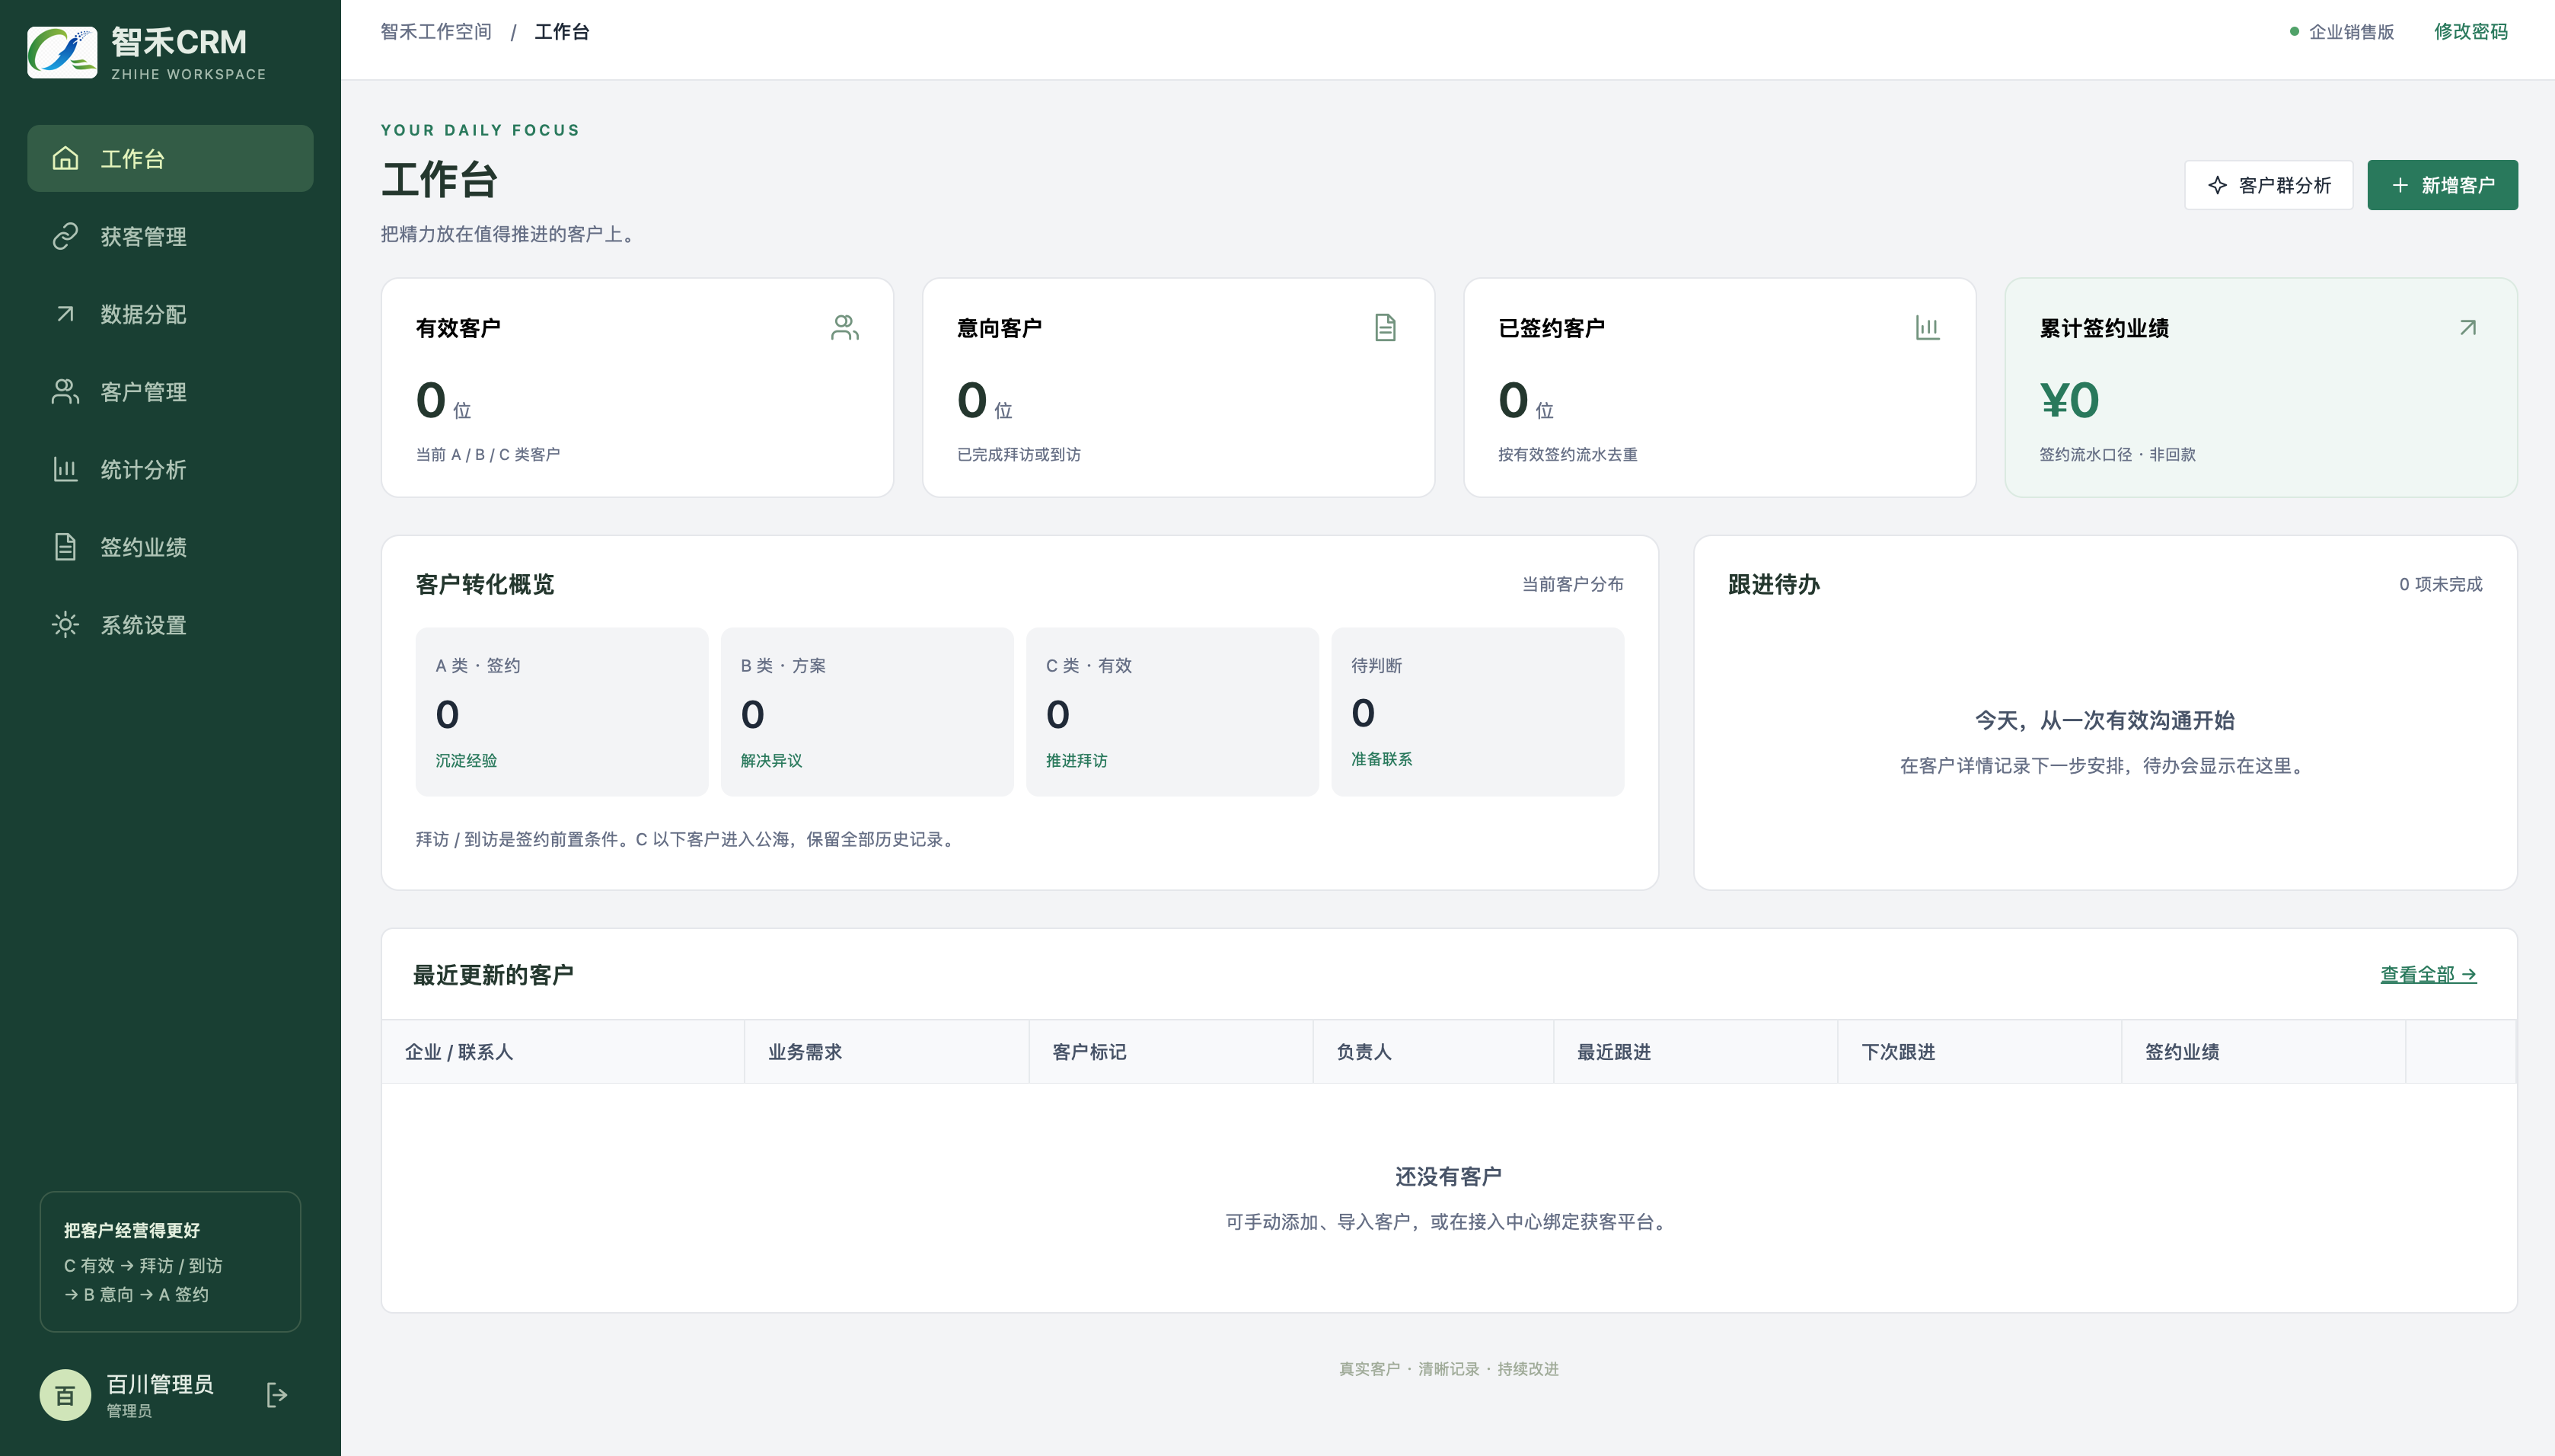Select the C 类 · 有效 tile

tap(1172, 712)
